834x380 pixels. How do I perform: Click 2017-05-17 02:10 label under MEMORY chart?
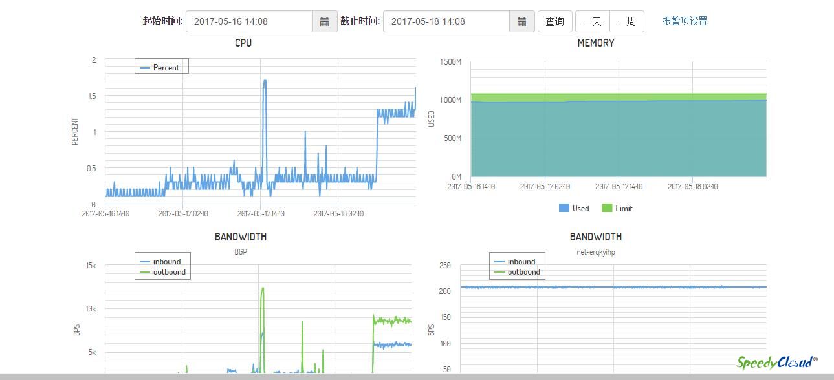pyautogui.click(x=545, y=187)
